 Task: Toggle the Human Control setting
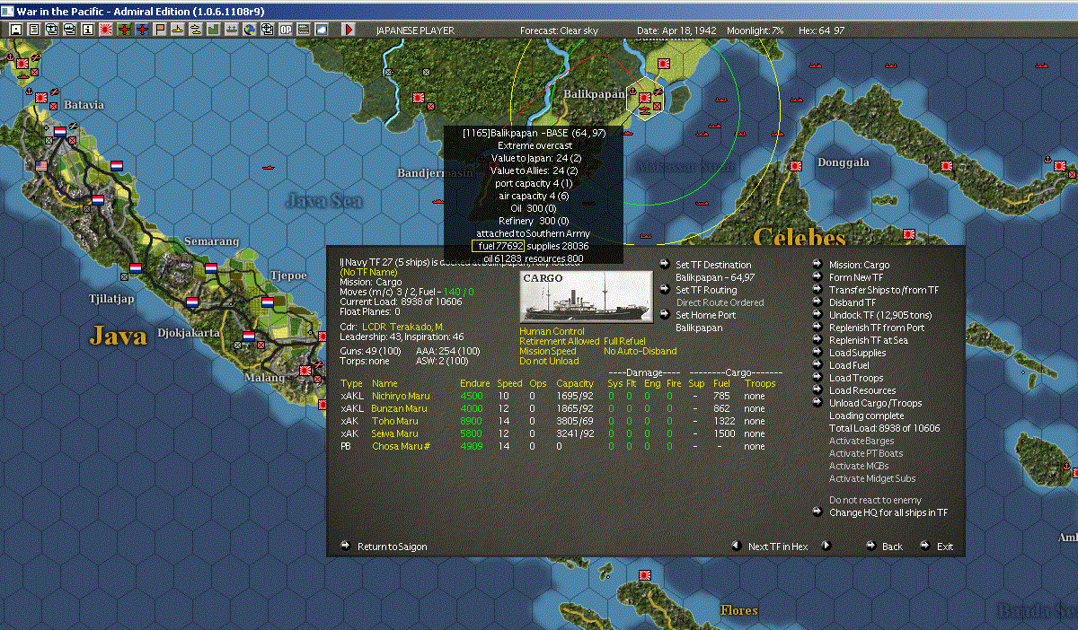[x=552, y=331]
